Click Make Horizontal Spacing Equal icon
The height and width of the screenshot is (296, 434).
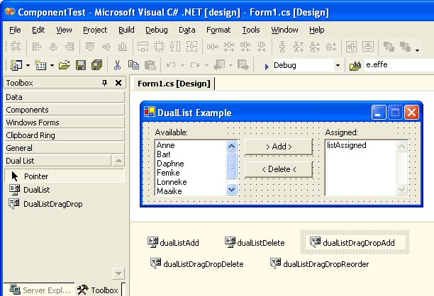pyautogui.click(x=213, y=47)
